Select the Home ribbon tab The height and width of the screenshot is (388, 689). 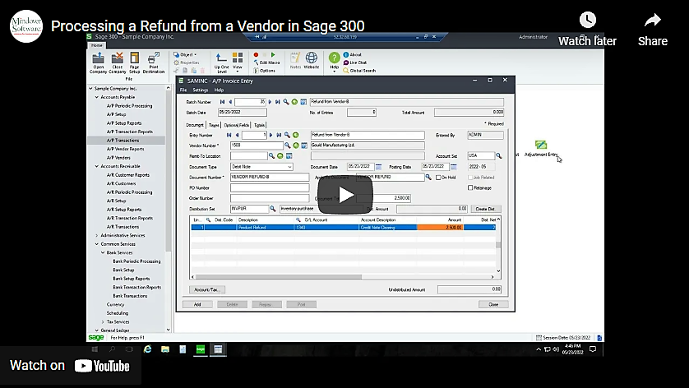coord(97,45)
